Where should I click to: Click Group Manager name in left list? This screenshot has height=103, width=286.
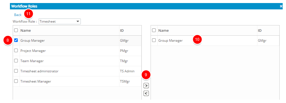33,41
